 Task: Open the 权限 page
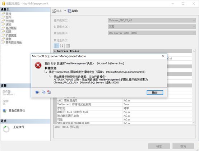point(8,32)
